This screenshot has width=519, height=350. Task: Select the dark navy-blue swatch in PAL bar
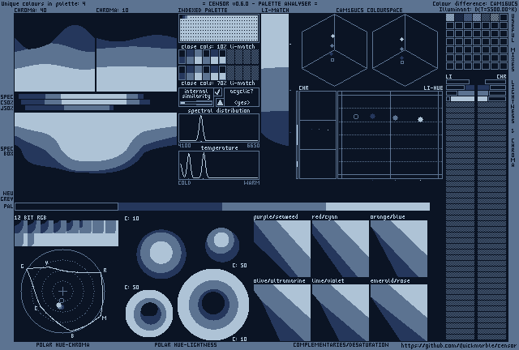click(x=170, y=207)
